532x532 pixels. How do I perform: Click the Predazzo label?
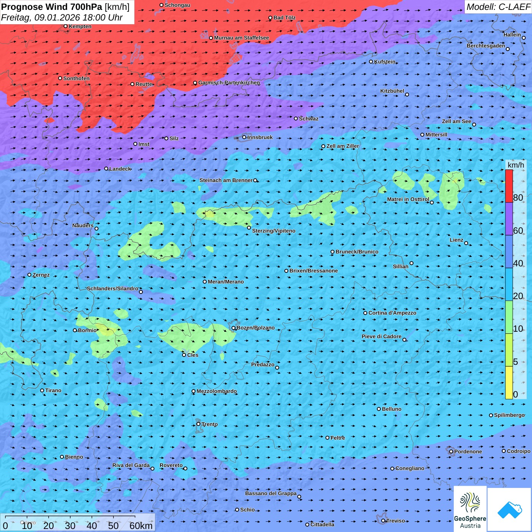263,364
